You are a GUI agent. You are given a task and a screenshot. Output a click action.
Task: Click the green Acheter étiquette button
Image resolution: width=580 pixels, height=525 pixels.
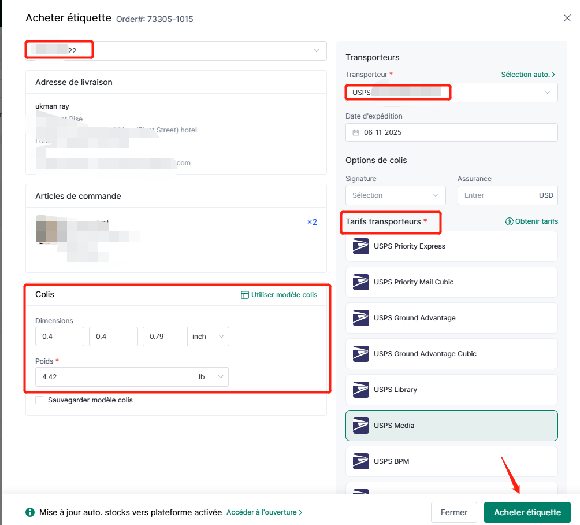pos(527,512)
